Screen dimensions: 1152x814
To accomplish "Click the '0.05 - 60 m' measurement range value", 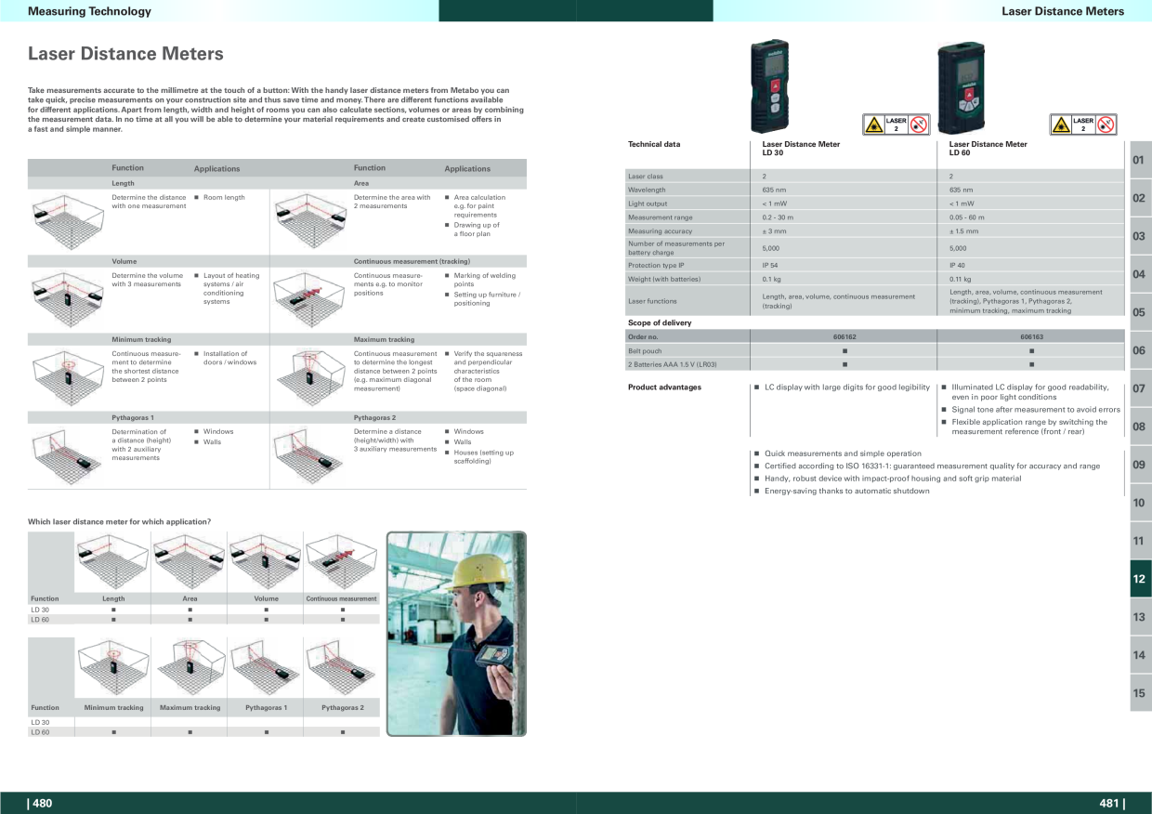I will click(x=967, y=217).
